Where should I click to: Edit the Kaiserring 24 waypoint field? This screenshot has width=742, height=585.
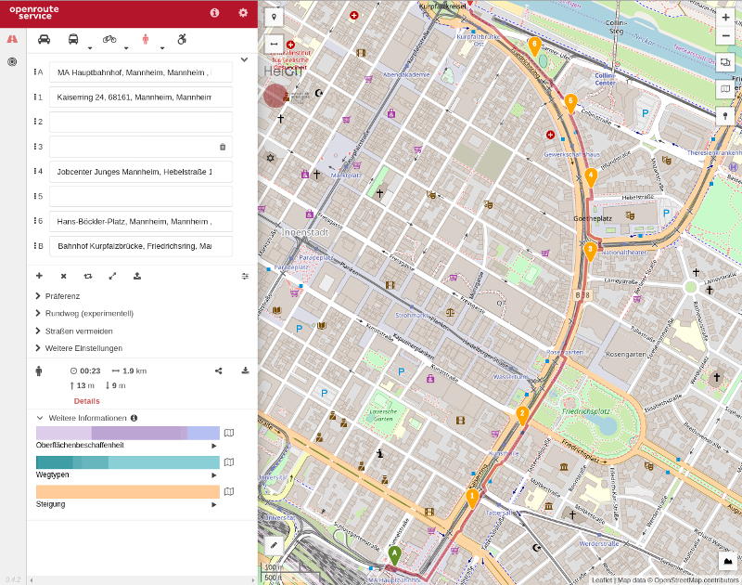point(141,97)
